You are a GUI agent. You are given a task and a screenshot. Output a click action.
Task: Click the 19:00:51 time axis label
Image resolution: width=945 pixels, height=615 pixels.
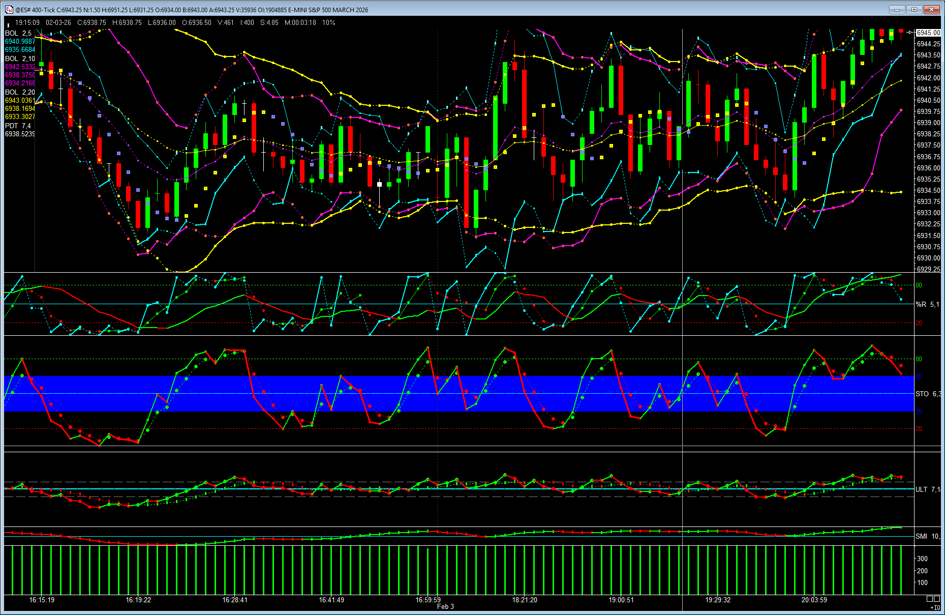[621, 600]
